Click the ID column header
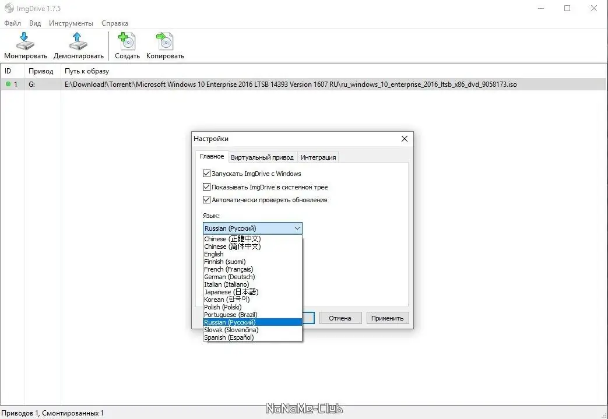 [12, 71]
